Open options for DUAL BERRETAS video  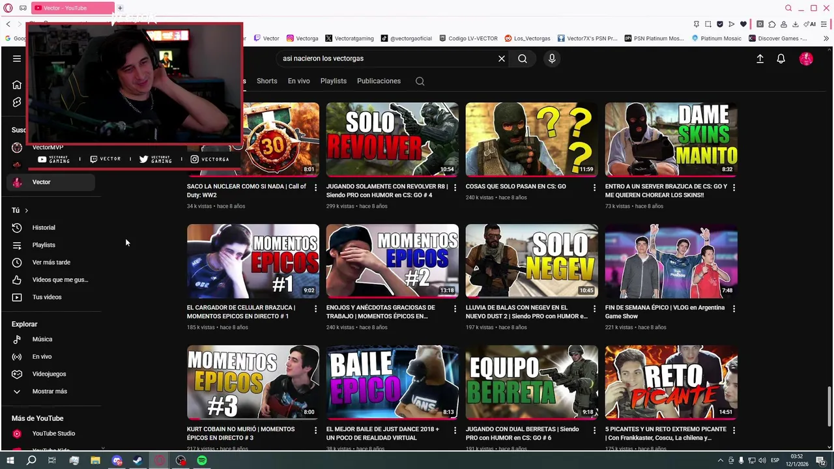pyautogui.click(x=594, y=431)
